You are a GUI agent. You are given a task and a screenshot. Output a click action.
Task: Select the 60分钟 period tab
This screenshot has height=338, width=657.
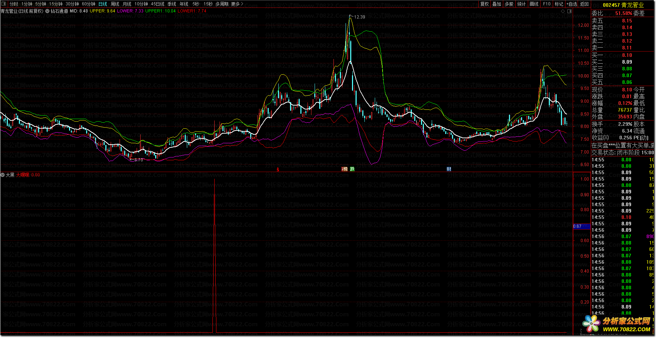[x=89, y=4]
